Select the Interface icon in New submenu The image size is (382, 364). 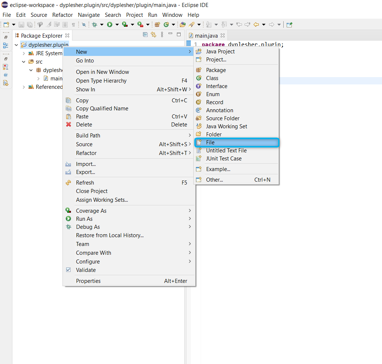(199, 86)
